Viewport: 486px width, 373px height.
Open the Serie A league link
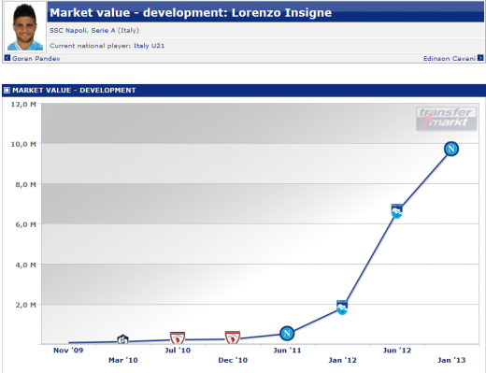click(x=103, y=31)
